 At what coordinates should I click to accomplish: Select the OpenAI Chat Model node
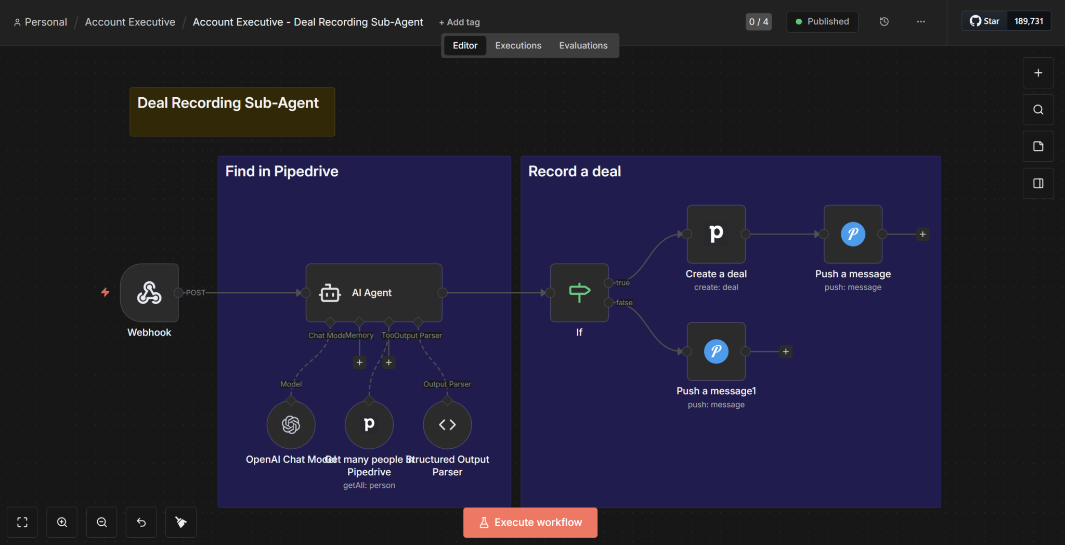click(291, 424)
